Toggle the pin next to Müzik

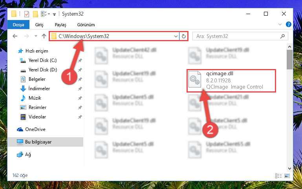tap(80, 98)
